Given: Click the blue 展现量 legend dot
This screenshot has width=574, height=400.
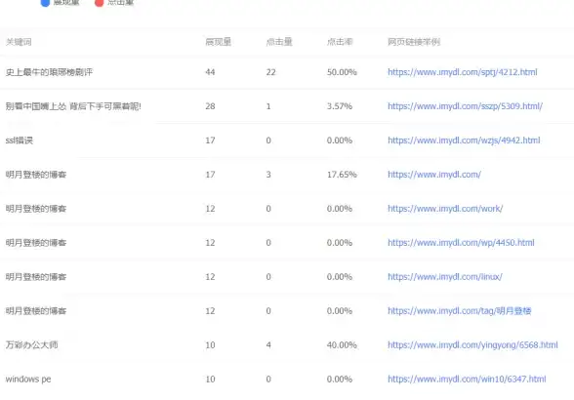Looking at the screenshot, I should [45, 3].
